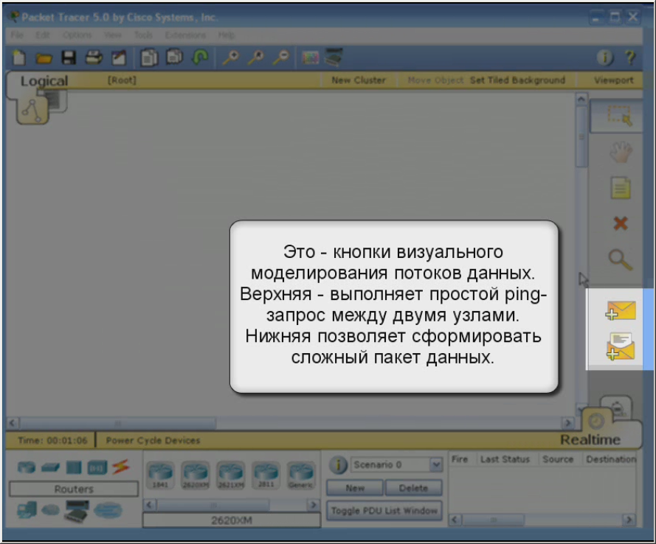Image resolution: width=656 pixels, height=544 pixels.
Task: Click the New file icon in toolbar
Action: tap(19, 57)
